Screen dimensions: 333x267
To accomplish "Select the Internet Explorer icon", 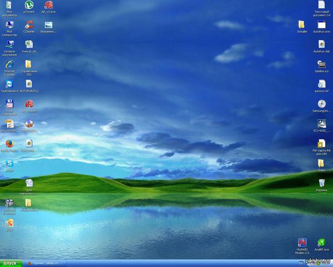I will 9,65.
